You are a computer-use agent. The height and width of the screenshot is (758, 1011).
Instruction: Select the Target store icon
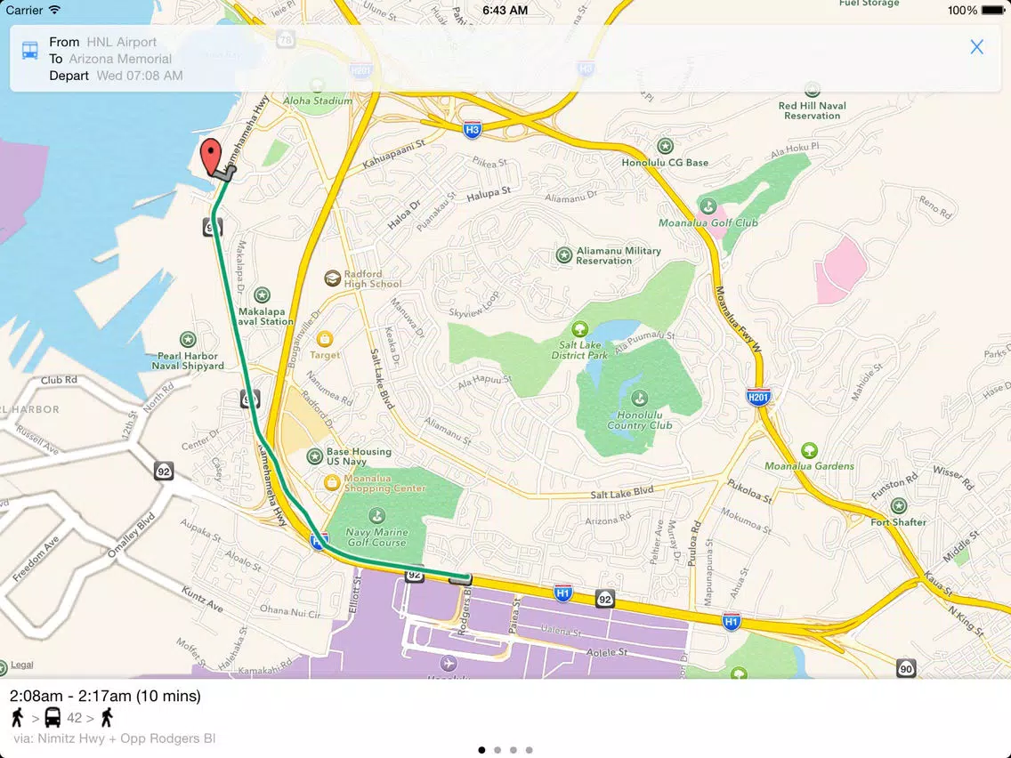pos(324,338)
